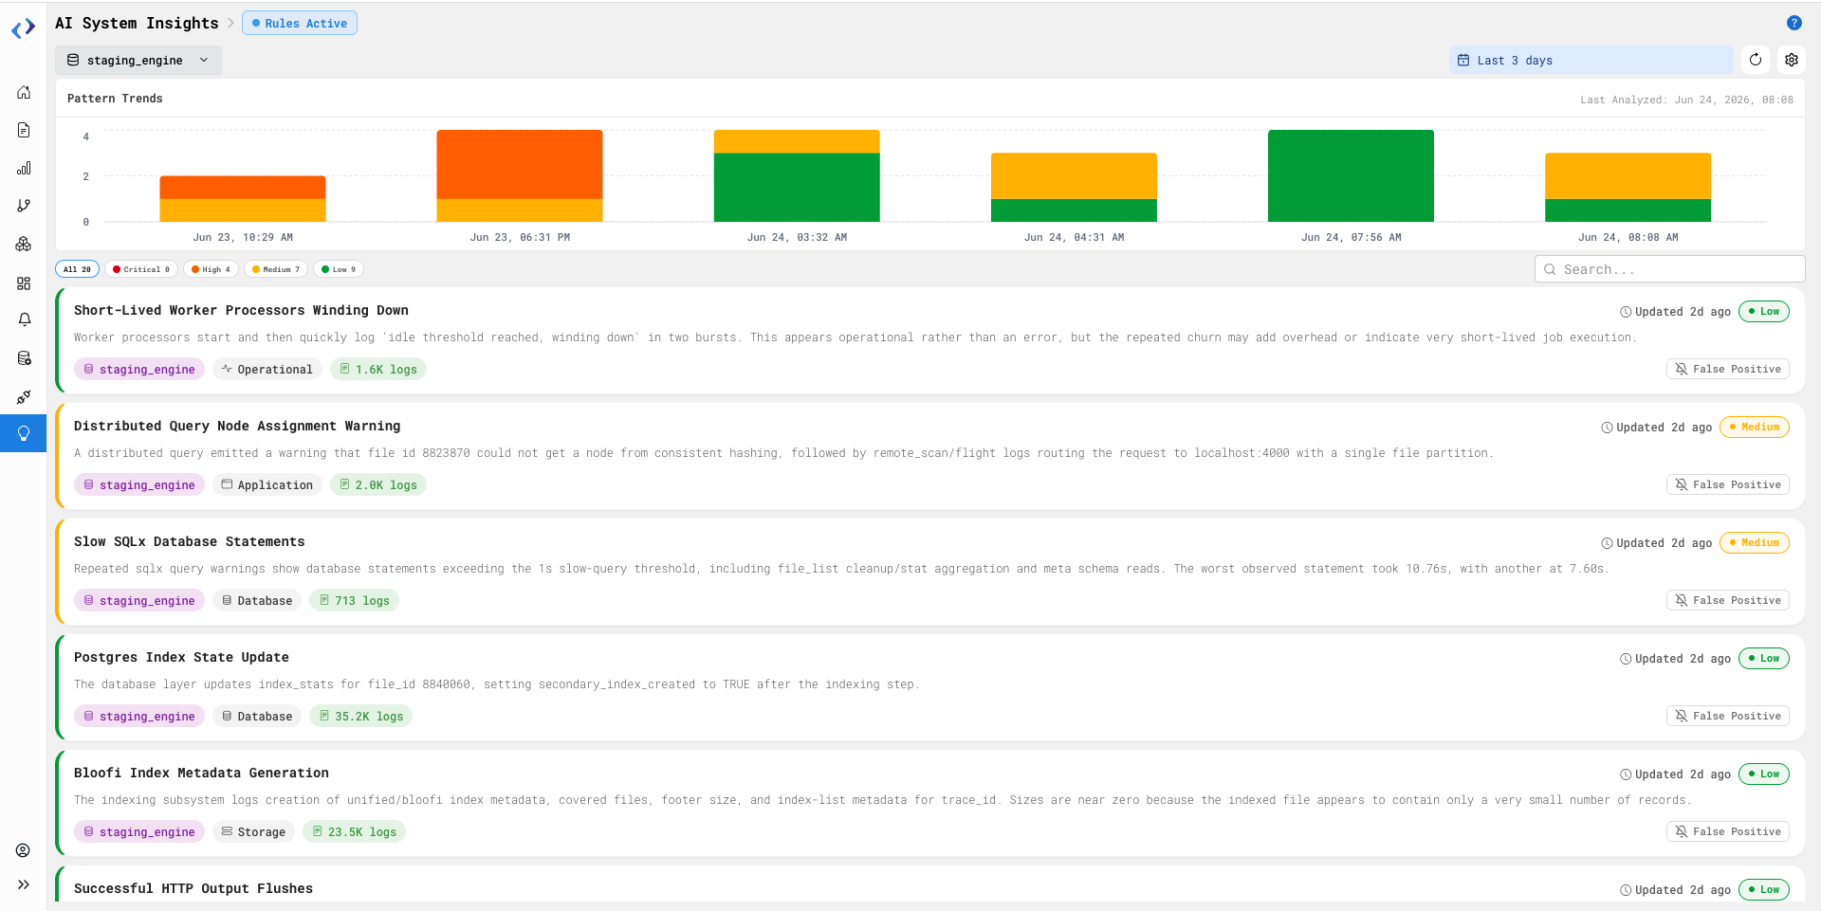Mark Postgres Index State Update as False Positive
Screen dimensions: 1821x911
[1727, 716]
